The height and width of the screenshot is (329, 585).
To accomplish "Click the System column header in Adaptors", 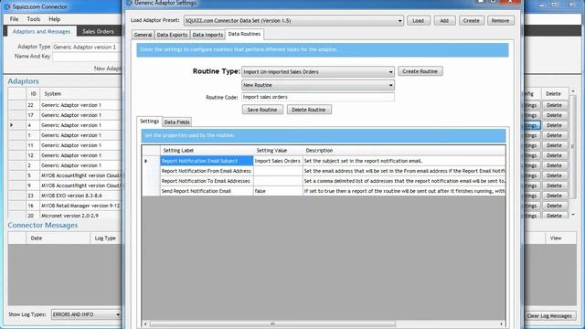I will tap(80, 93).
